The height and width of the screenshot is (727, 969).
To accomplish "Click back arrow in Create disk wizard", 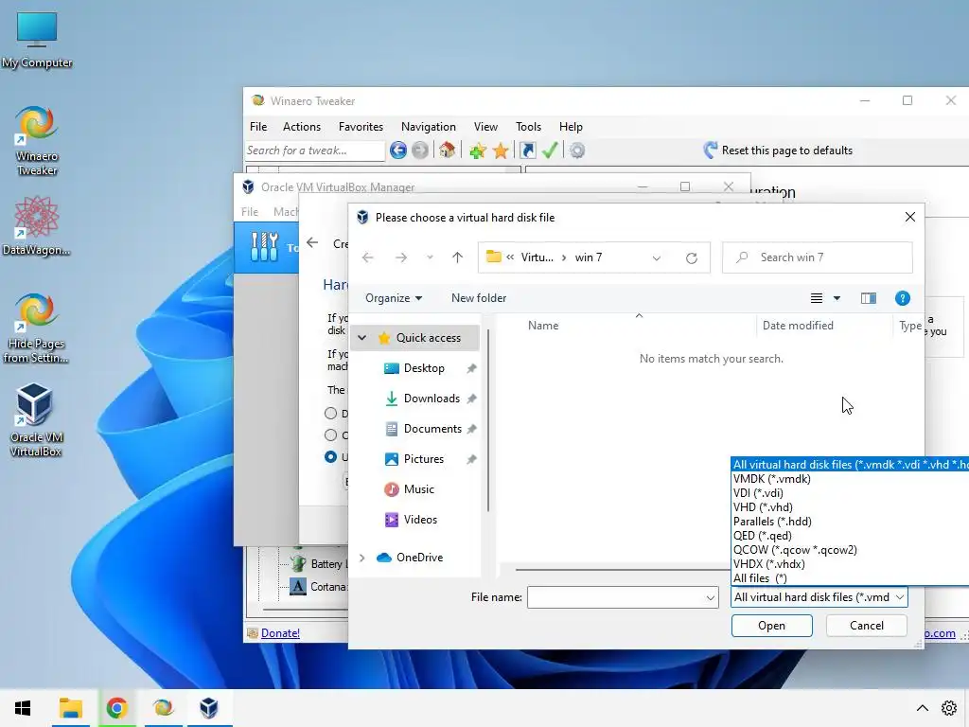I will point(312,243).
